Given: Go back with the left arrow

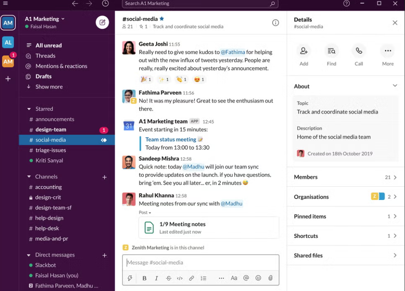Looking at the screenshot, I should pyautogui.click(x=75, y=3).
